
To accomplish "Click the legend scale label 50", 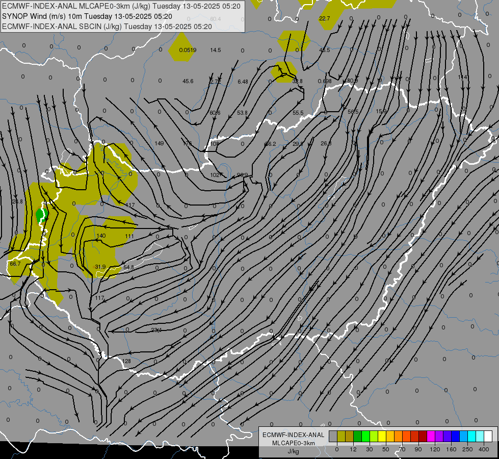I will pos(386,449).
